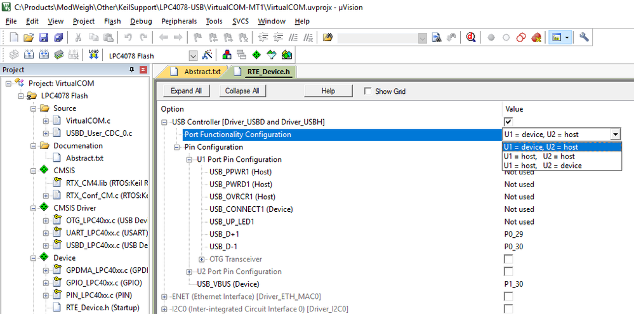The image size is (634, 314).
Task: Expand ENET Ethernet Interface option
Action: 164,297
